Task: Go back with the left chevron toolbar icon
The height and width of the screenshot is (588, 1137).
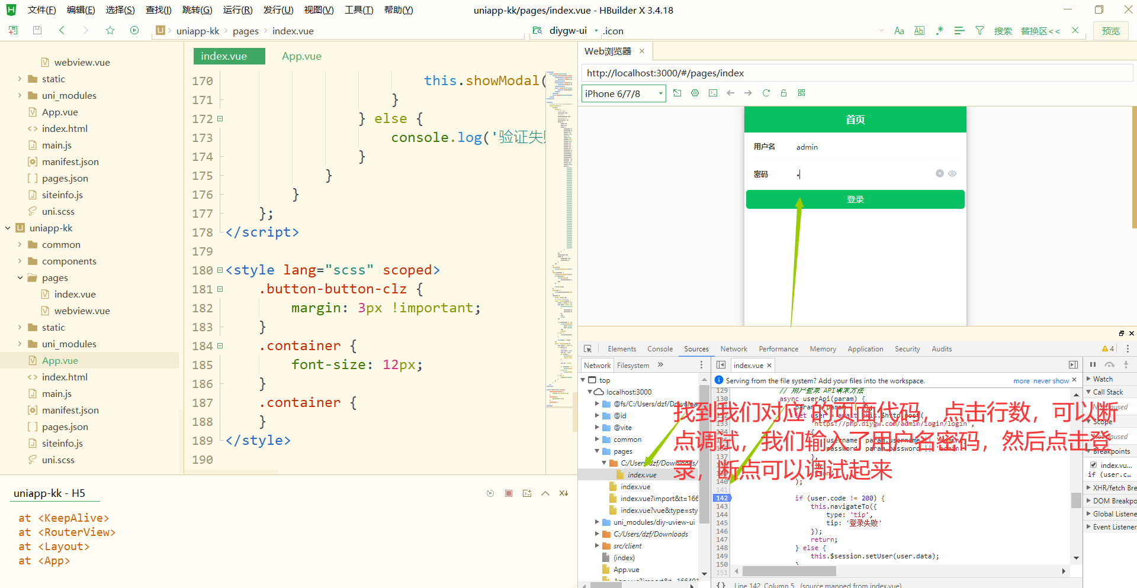Action: [62, 30]
